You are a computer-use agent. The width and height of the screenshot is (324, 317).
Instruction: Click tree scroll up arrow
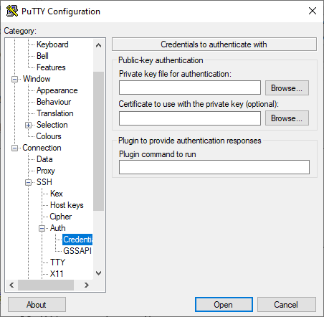[98, 45]
